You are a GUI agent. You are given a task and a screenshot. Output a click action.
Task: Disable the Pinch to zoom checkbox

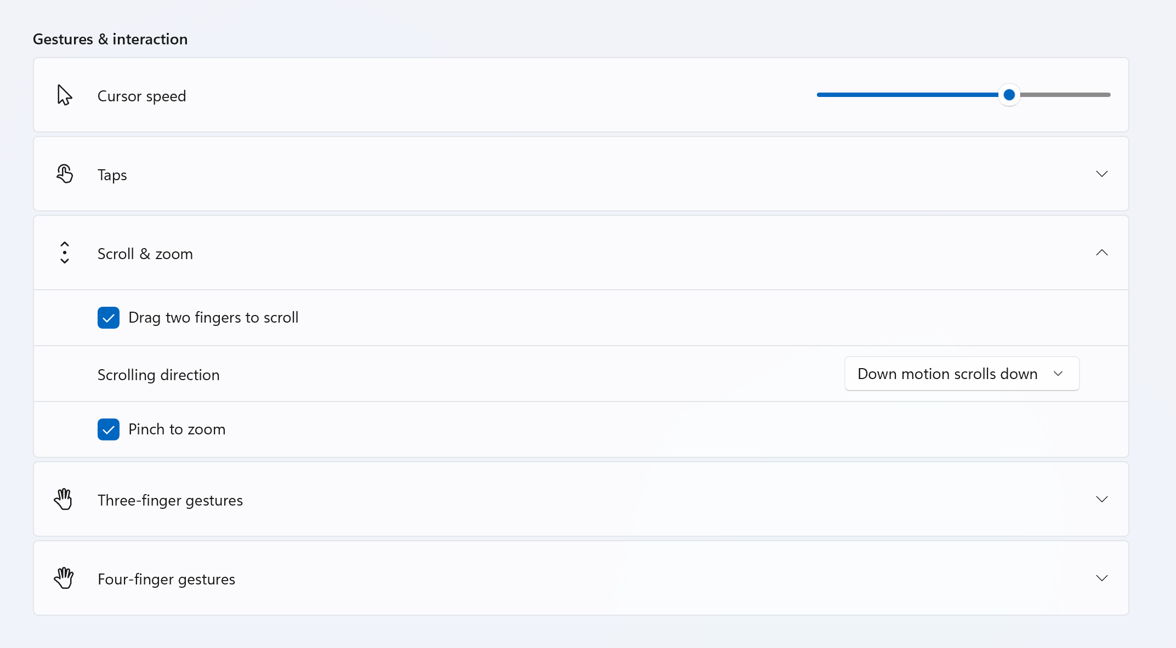(109, 429)
